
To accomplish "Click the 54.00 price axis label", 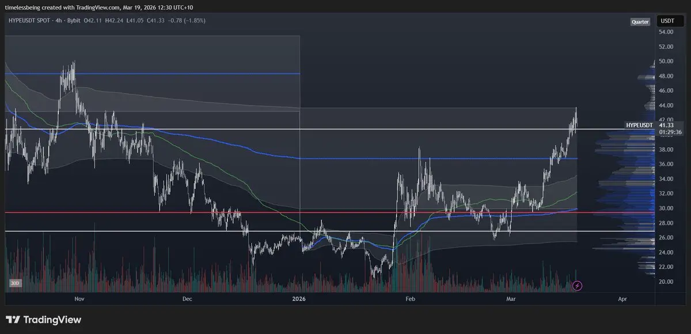I will click(x=666, y=32).
